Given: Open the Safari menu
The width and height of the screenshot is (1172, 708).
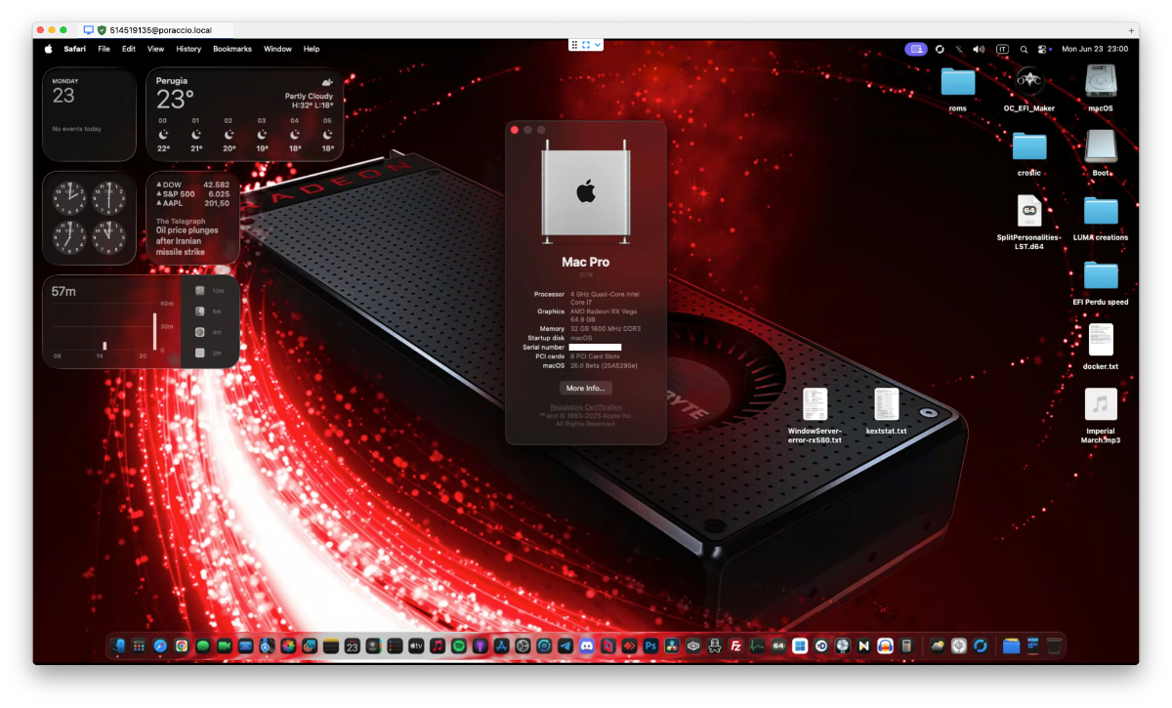Looking at the screenshot, I should (x=74, y=49).
